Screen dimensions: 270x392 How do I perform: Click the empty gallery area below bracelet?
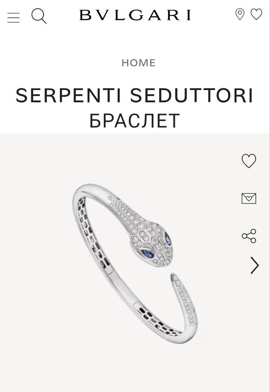pos(135,367)
